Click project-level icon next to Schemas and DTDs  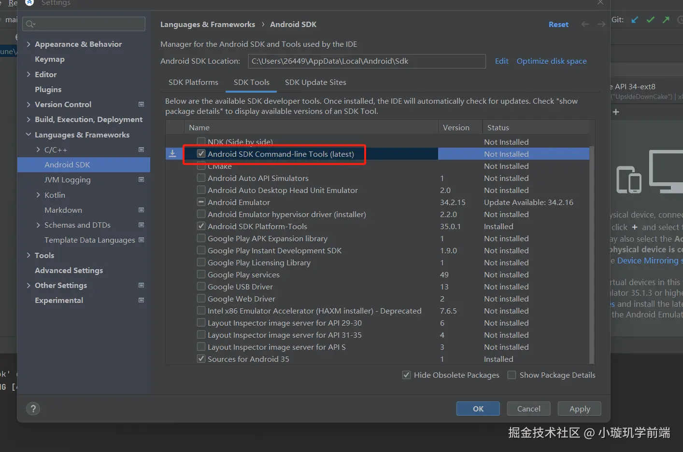click(142, 225)
